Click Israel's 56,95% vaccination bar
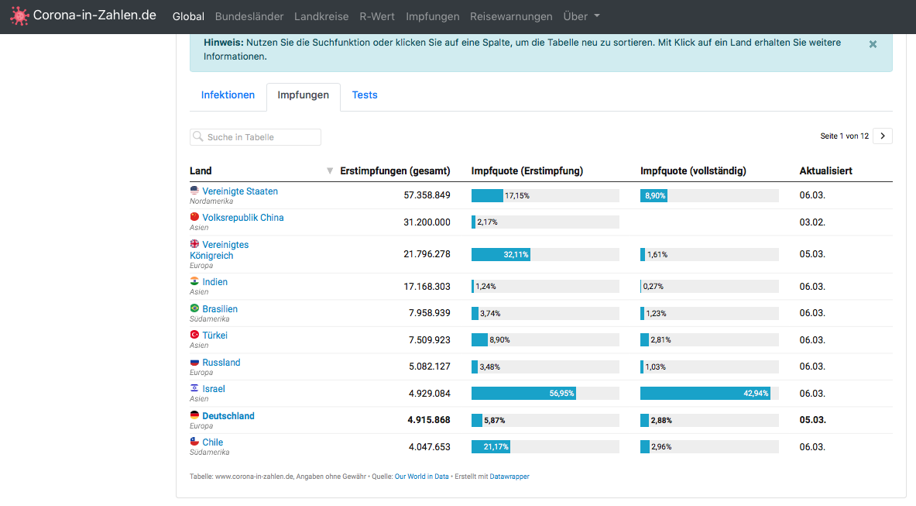916x506 pixels. [x=524, y=394]
